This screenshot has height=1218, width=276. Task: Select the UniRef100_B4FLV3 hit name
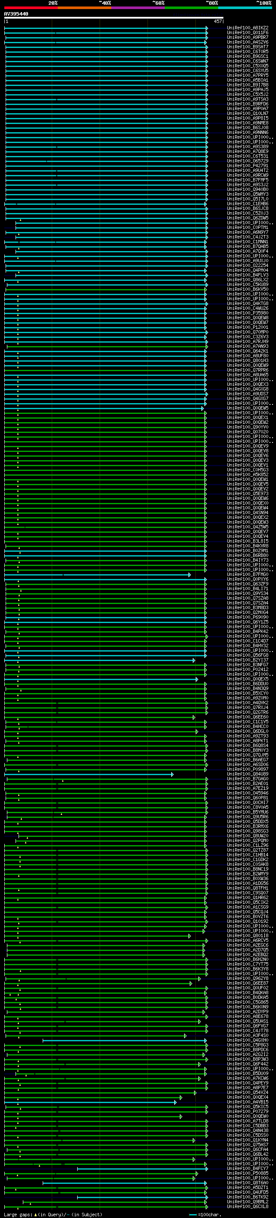(x=248, y=275)
